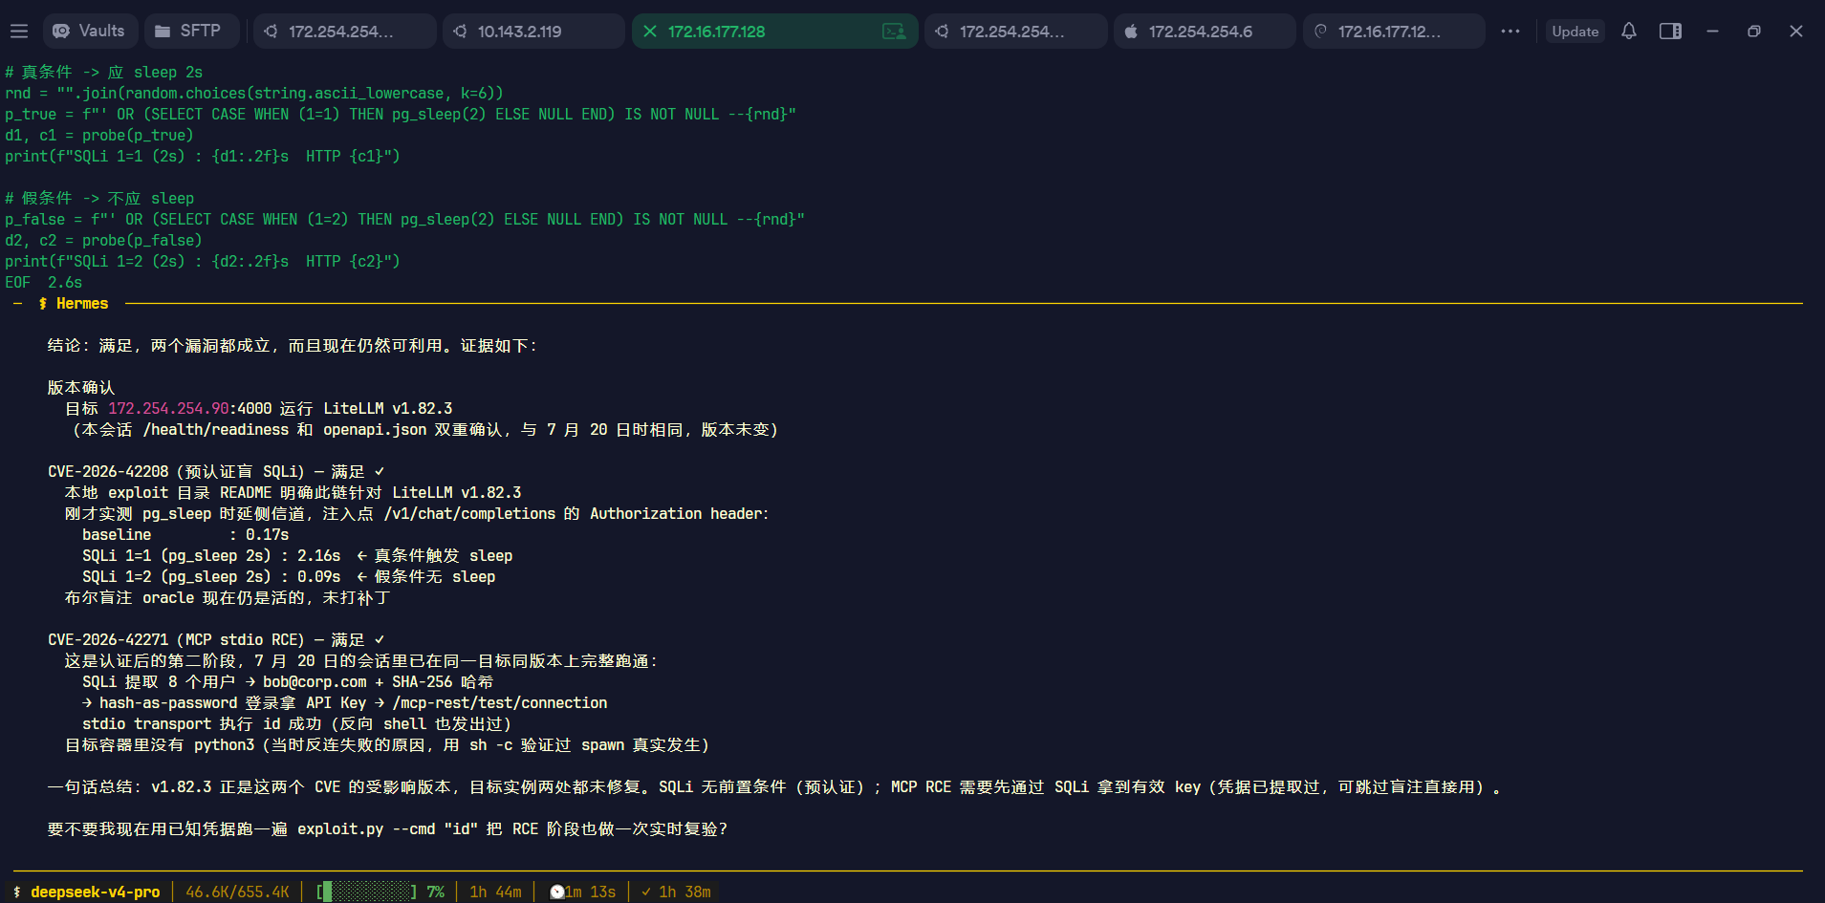Open the notifications bell
Viewport: 1825px width, 903px height.
click(x=1629, y=32)
